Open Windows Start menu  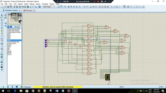[x=3, y=91]
